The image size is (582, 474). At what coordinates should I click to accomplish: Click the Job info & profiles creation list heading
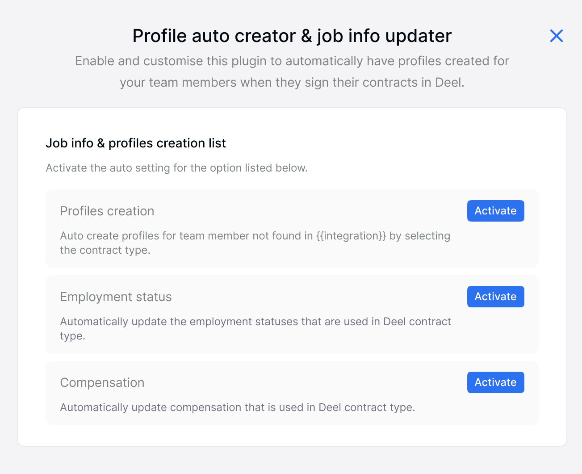(136, 143)
